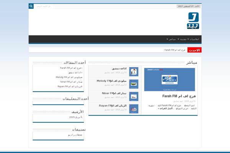
Task: Open Ninar FM in latest articles sidebar
Action: (x=71, y=82)
